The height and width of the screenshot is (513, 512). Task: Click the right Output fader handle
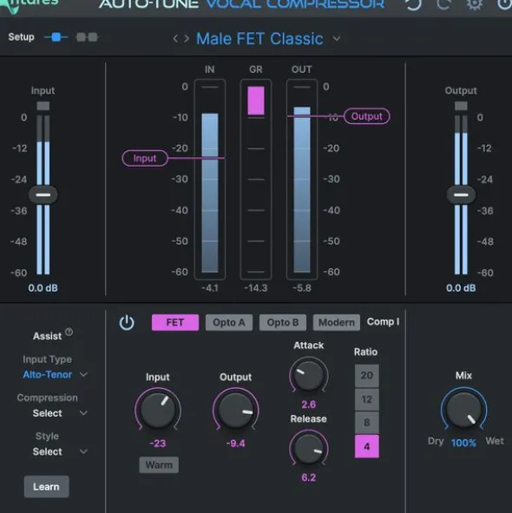tap(461, 195)
